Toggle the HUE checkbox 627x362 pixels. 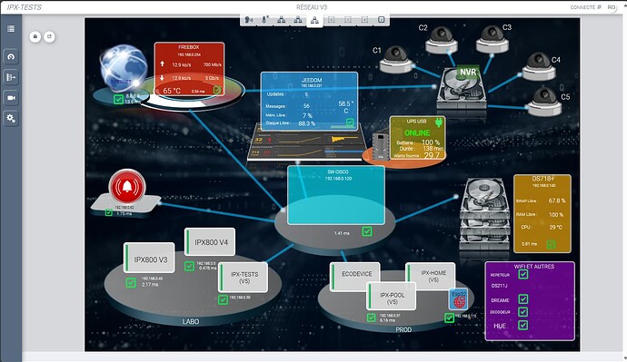[523, 325]
